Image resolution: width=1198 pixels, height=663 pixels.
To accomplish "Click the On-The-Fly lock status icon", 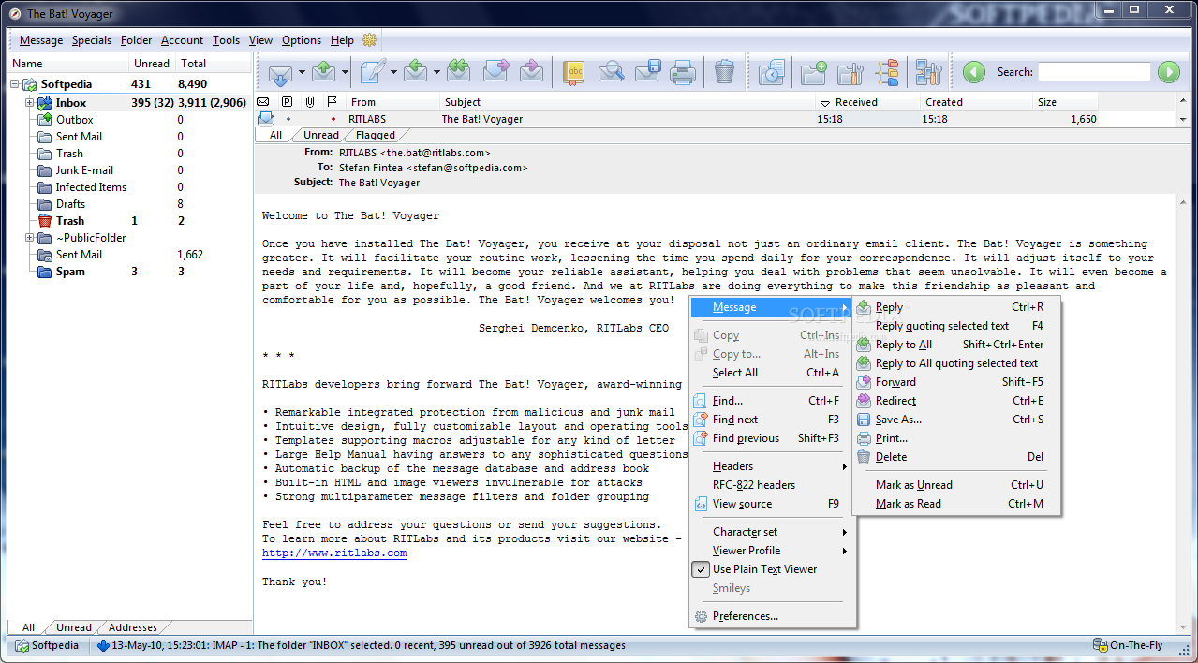I will point(1100,645).
